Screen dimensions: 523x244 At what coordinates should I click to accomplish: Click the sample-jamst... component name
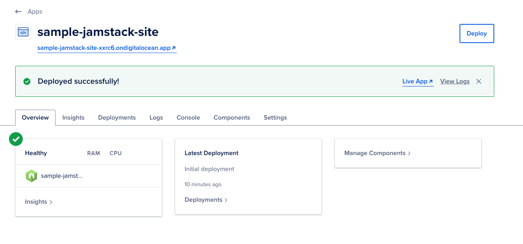coord(61,176)
